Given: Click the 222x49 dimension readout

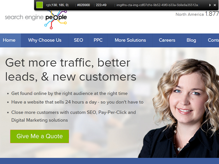Looking at the screenshot, I should [101, 5].
